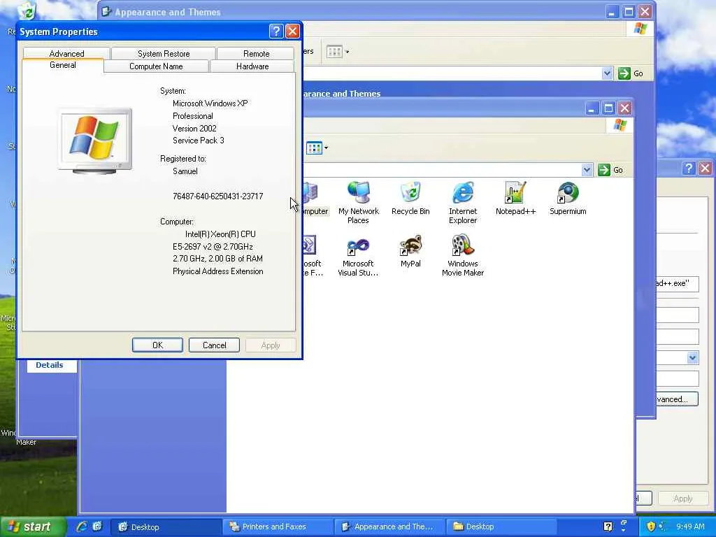Open the Advanced tab in System Properties
This screenshot has height=537, width=716.
pyautogui.click(x=66, y=53)
